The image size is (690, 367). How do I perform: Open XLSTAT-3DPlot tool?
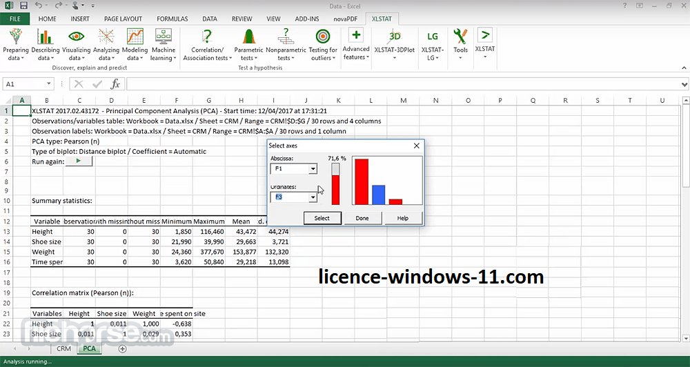pyautogui.click(x=395, y=37)
